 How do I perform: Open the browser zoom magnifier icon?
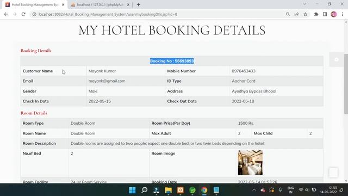pos(288,14)
